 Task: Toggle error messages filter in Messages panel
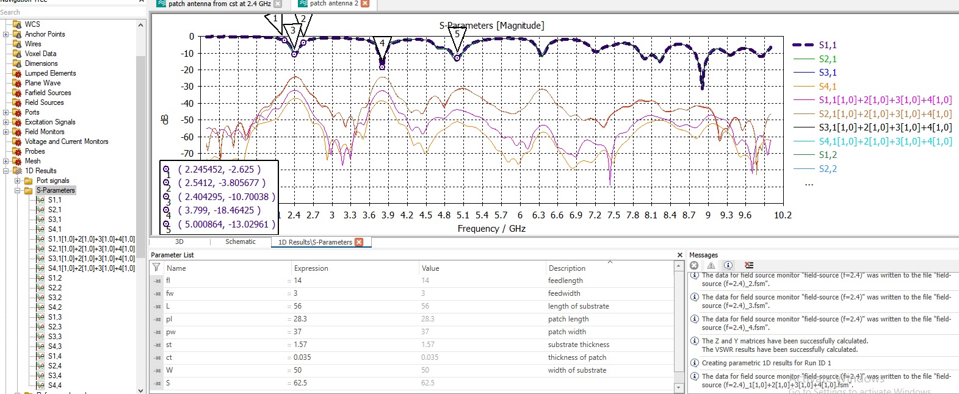(694, 265)
